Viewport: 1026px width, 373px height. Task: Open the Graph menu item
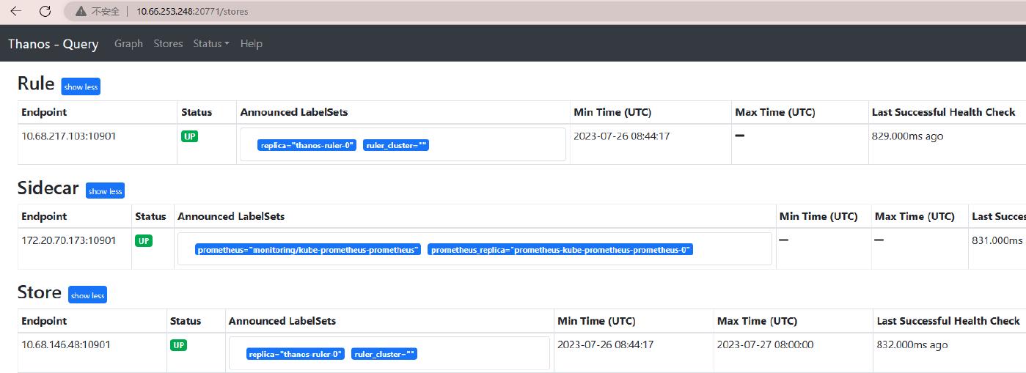128,44
